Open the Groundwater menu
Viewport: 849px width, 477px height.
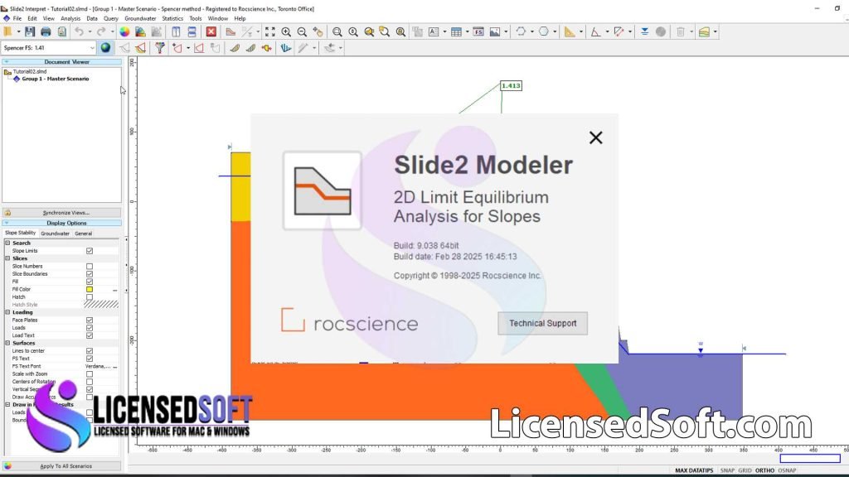[140, 18]
